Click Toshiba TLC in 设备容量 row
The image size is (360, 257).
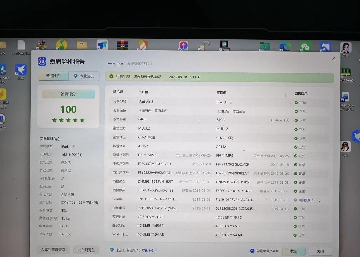click(x=280, y=120)
